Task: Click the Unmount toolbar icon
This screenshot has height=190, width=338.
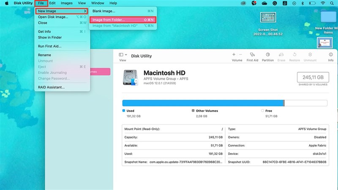Action: (310, 54)
